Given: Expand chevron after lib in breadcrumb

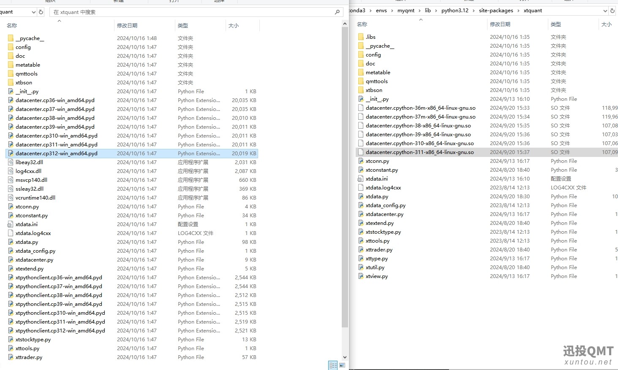Looking at the screenshot, I should tap(436, 11).
